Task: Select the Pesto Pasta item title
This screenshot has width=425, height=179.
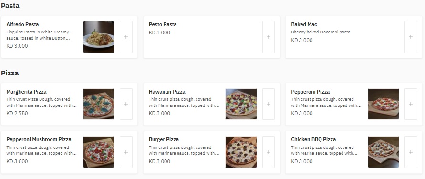Action: (163, 24)
